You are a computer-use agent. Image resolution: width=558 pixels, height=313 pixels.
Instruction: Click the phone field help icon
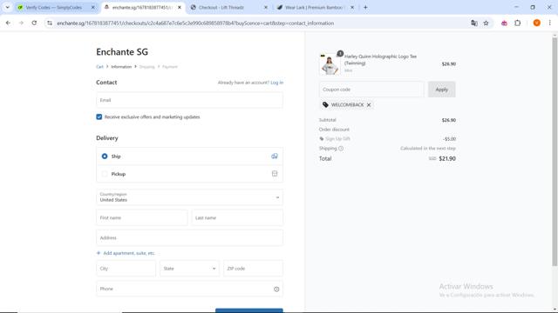[276, 290]
